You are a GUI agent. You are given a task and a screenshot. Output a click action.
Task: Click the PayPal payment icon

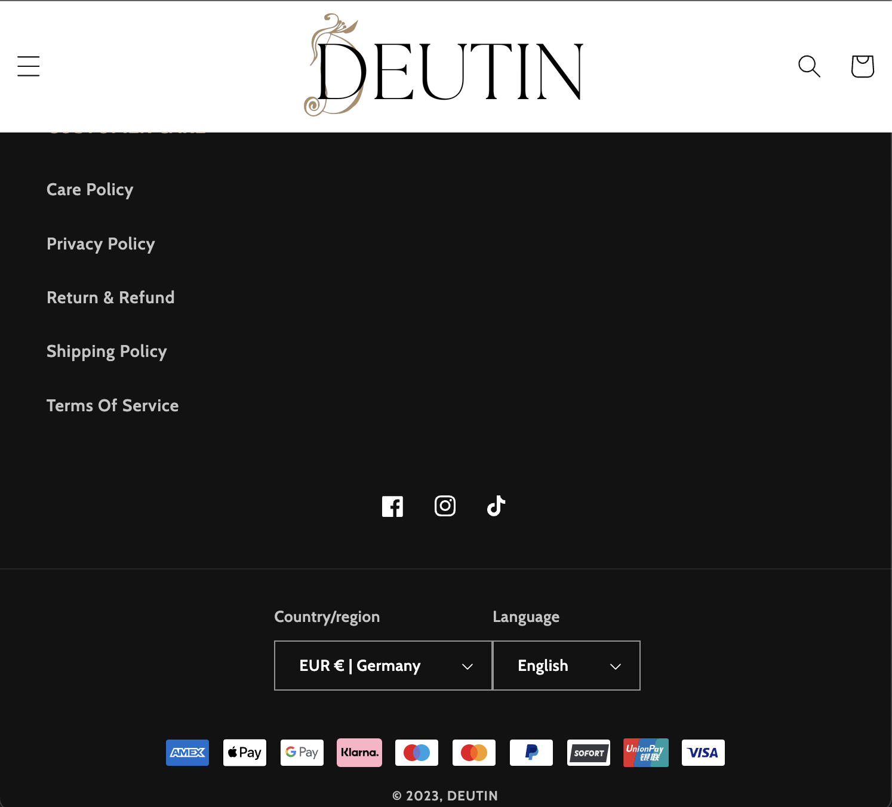coord(531,753)
